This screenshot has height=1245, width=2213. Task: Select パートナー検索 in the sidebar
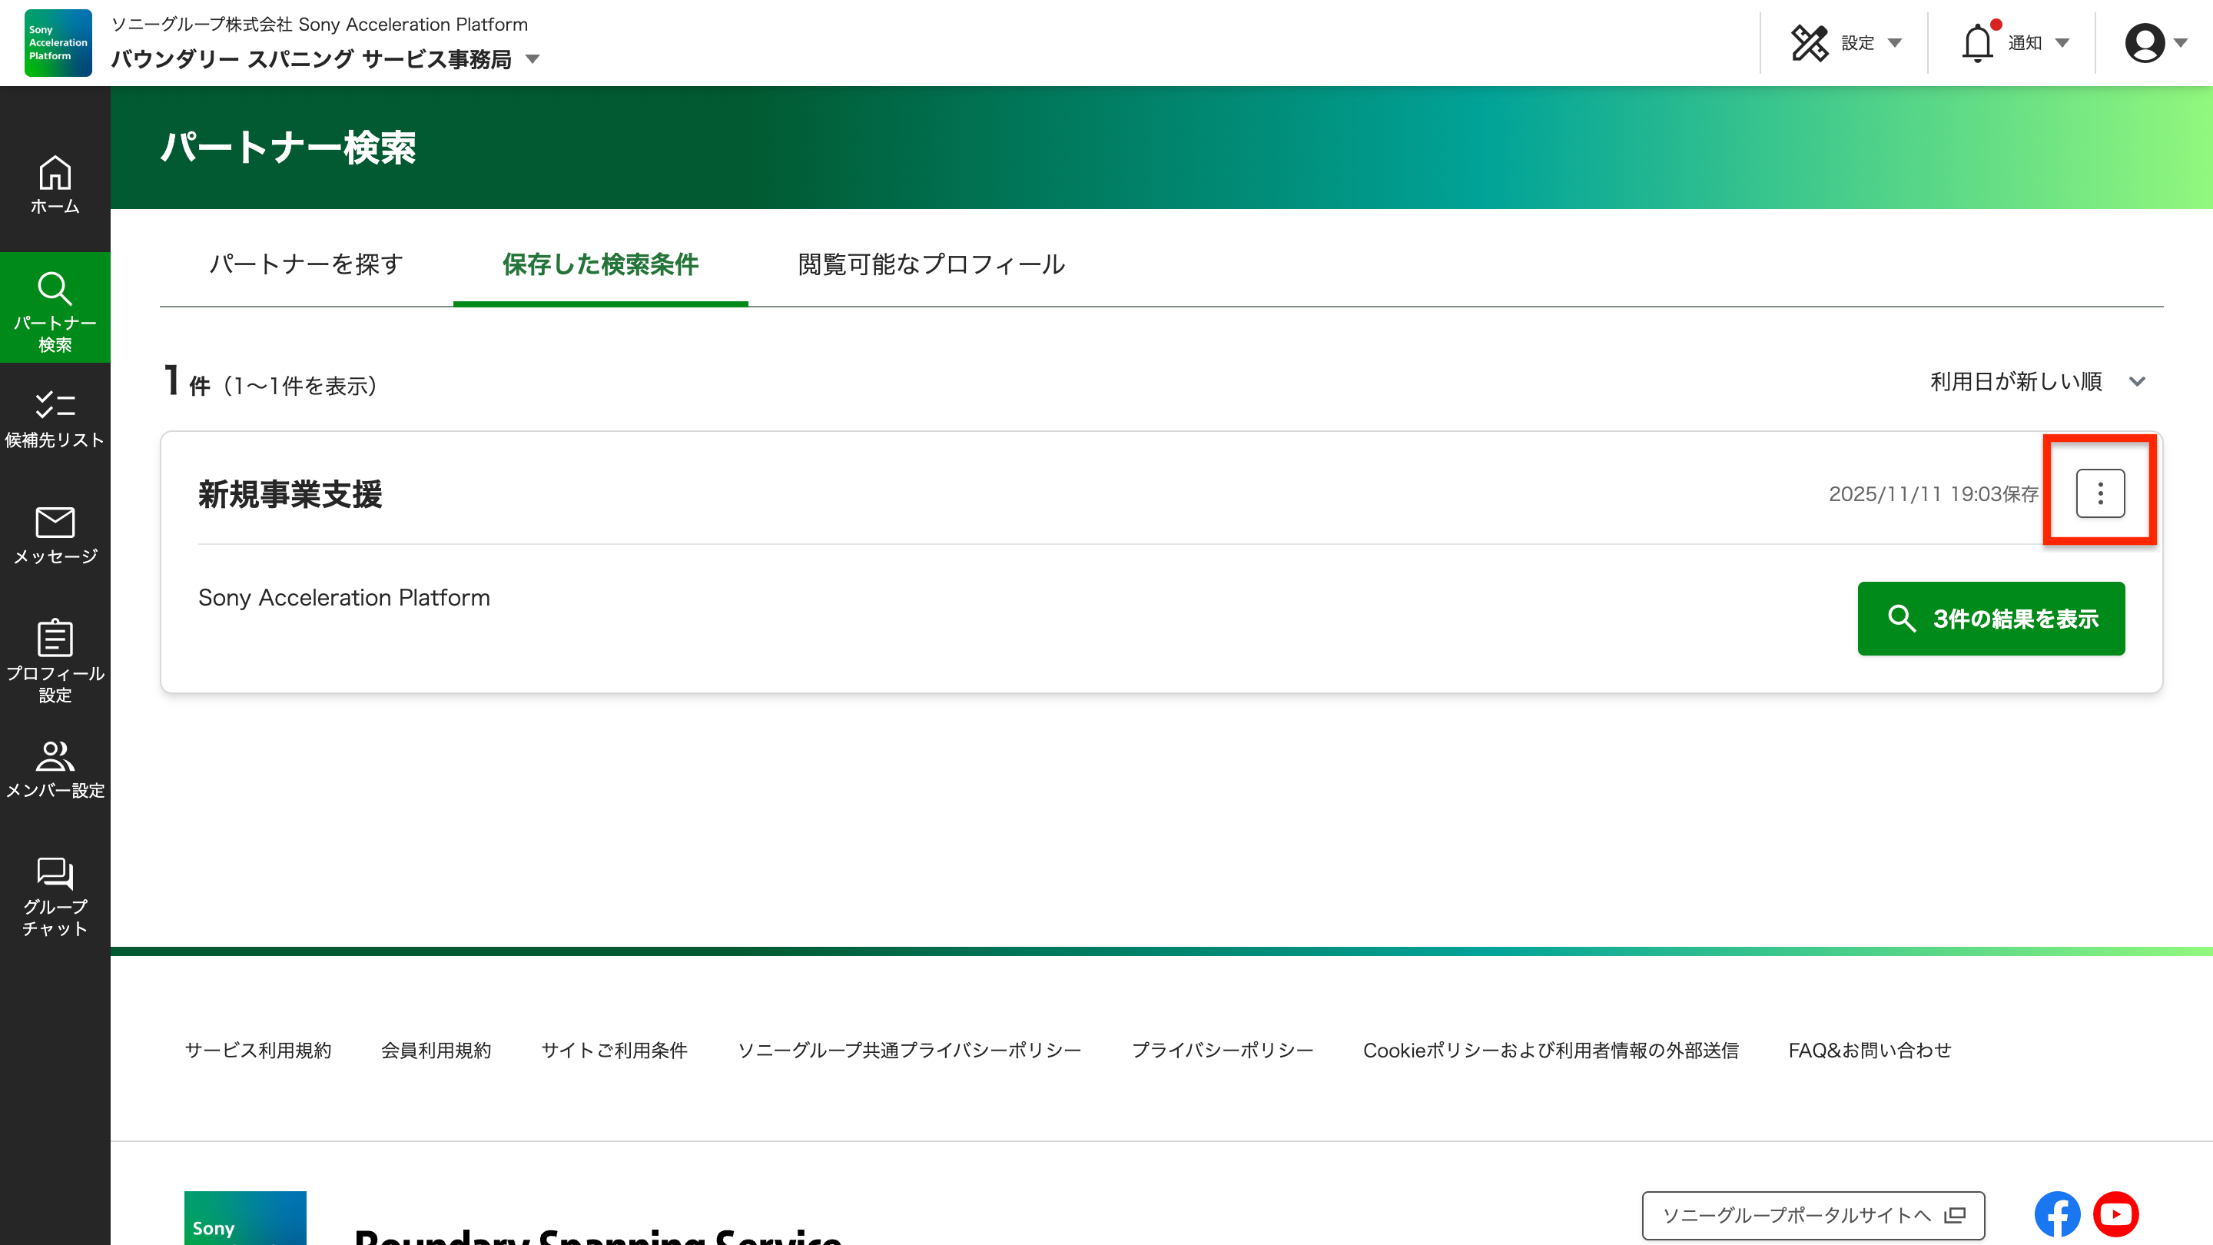click(55, 309)
